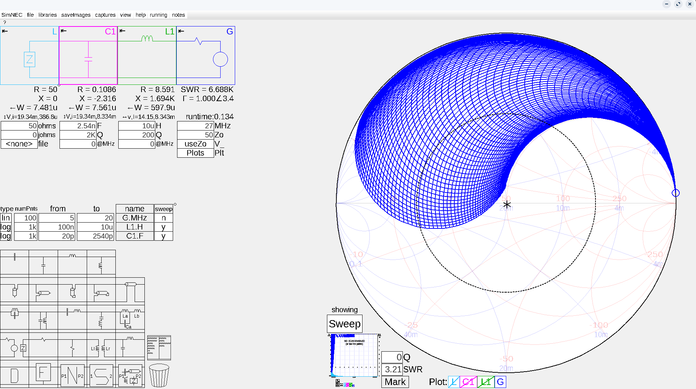Toggle the sweep flag for G.MHz row
The image size is (696, 389).
point(163,218)
